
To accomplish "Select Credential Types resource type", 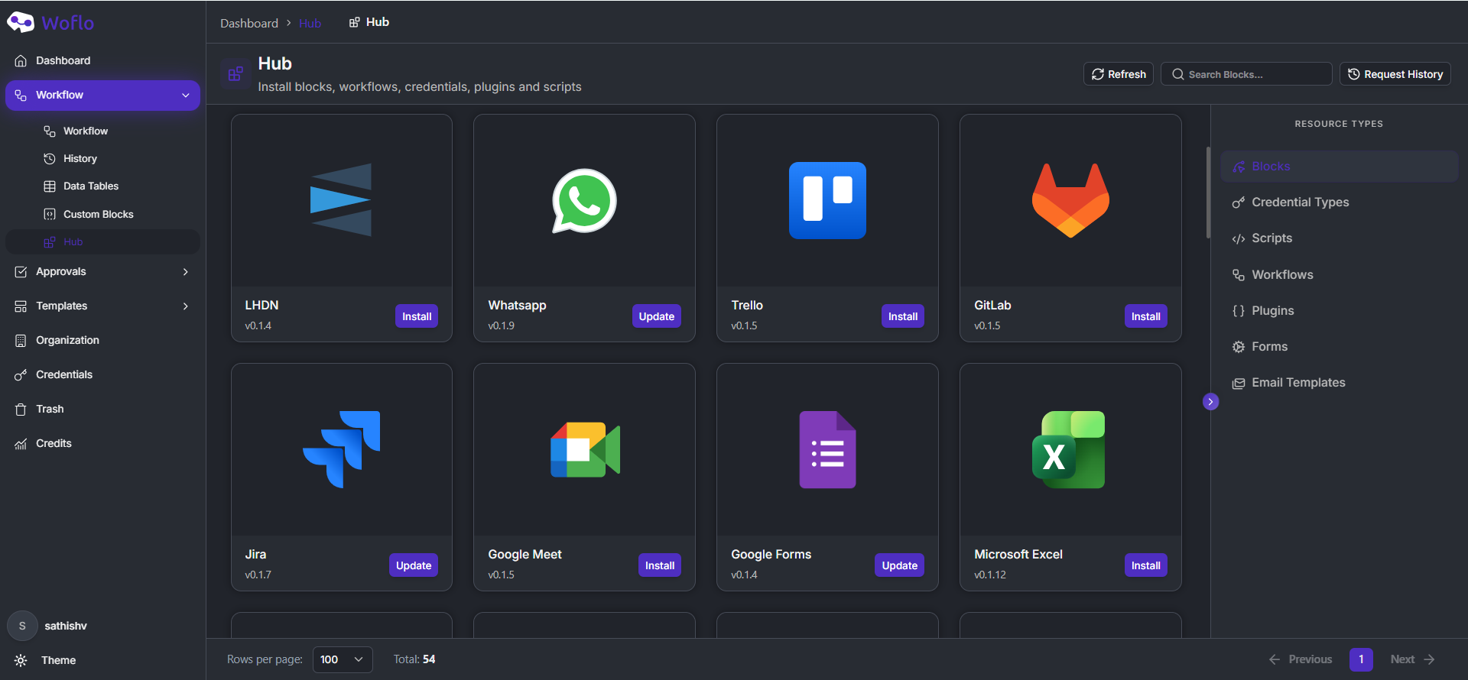I will click(x=1339, y=202).
